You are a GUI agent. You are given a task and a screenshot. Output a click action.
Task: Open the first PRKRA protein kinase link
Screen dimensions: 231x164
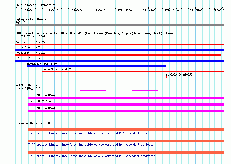pyautogui.click(x=91, y=133)
